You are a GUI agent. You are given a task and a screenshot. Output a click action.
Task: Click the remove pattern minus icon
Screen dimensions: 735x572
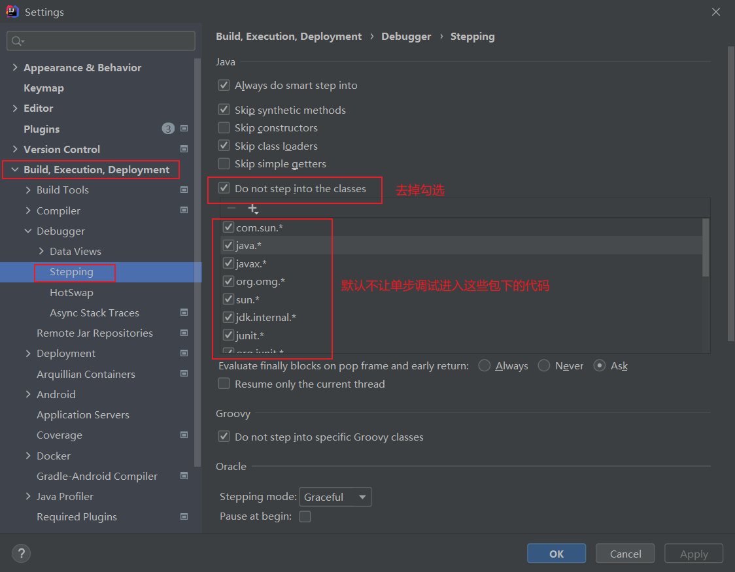tap(231, 209)
